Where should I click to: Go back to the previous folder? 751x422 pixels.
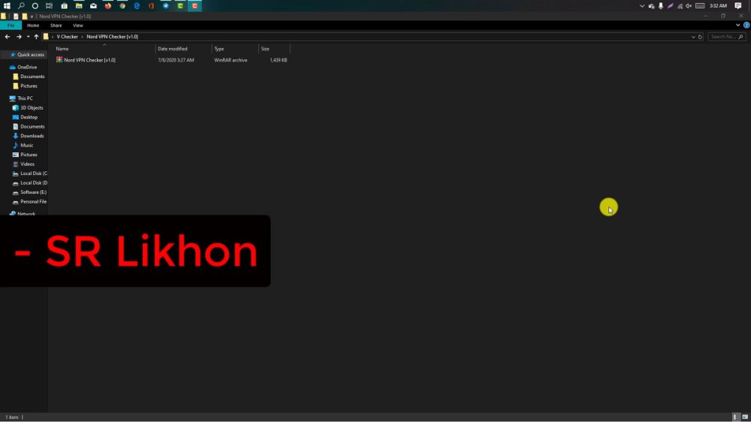(x=8, y=36)
